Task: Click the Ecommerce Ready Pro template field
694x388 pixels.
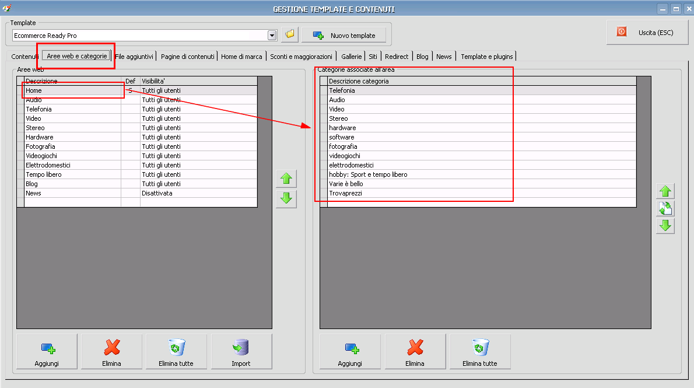Action: point(140,36)
